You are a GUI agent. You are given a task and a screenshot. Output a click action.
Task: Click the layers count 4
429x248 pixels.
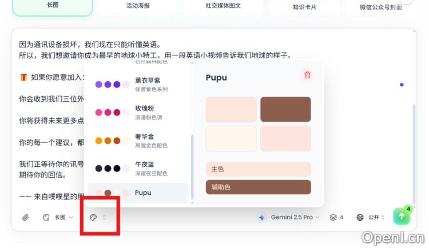341,217
